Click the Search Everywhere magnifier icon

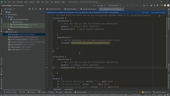[x=162, y=5]
